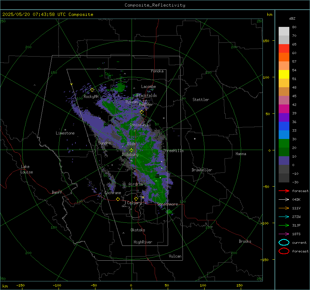Click the Sundre map label
The image size is (310, 290).
pyautogui.click(x=104, y=143)
